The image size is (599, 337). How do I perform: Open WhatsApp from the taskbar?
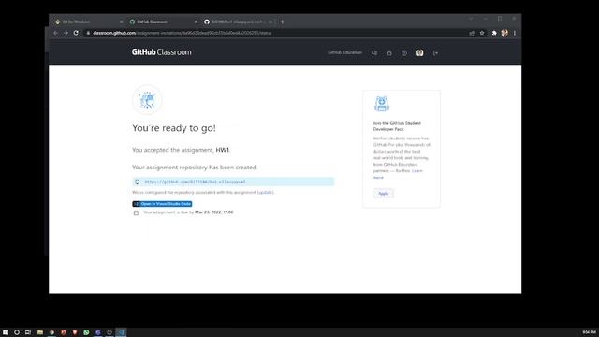tap(86, 332)
